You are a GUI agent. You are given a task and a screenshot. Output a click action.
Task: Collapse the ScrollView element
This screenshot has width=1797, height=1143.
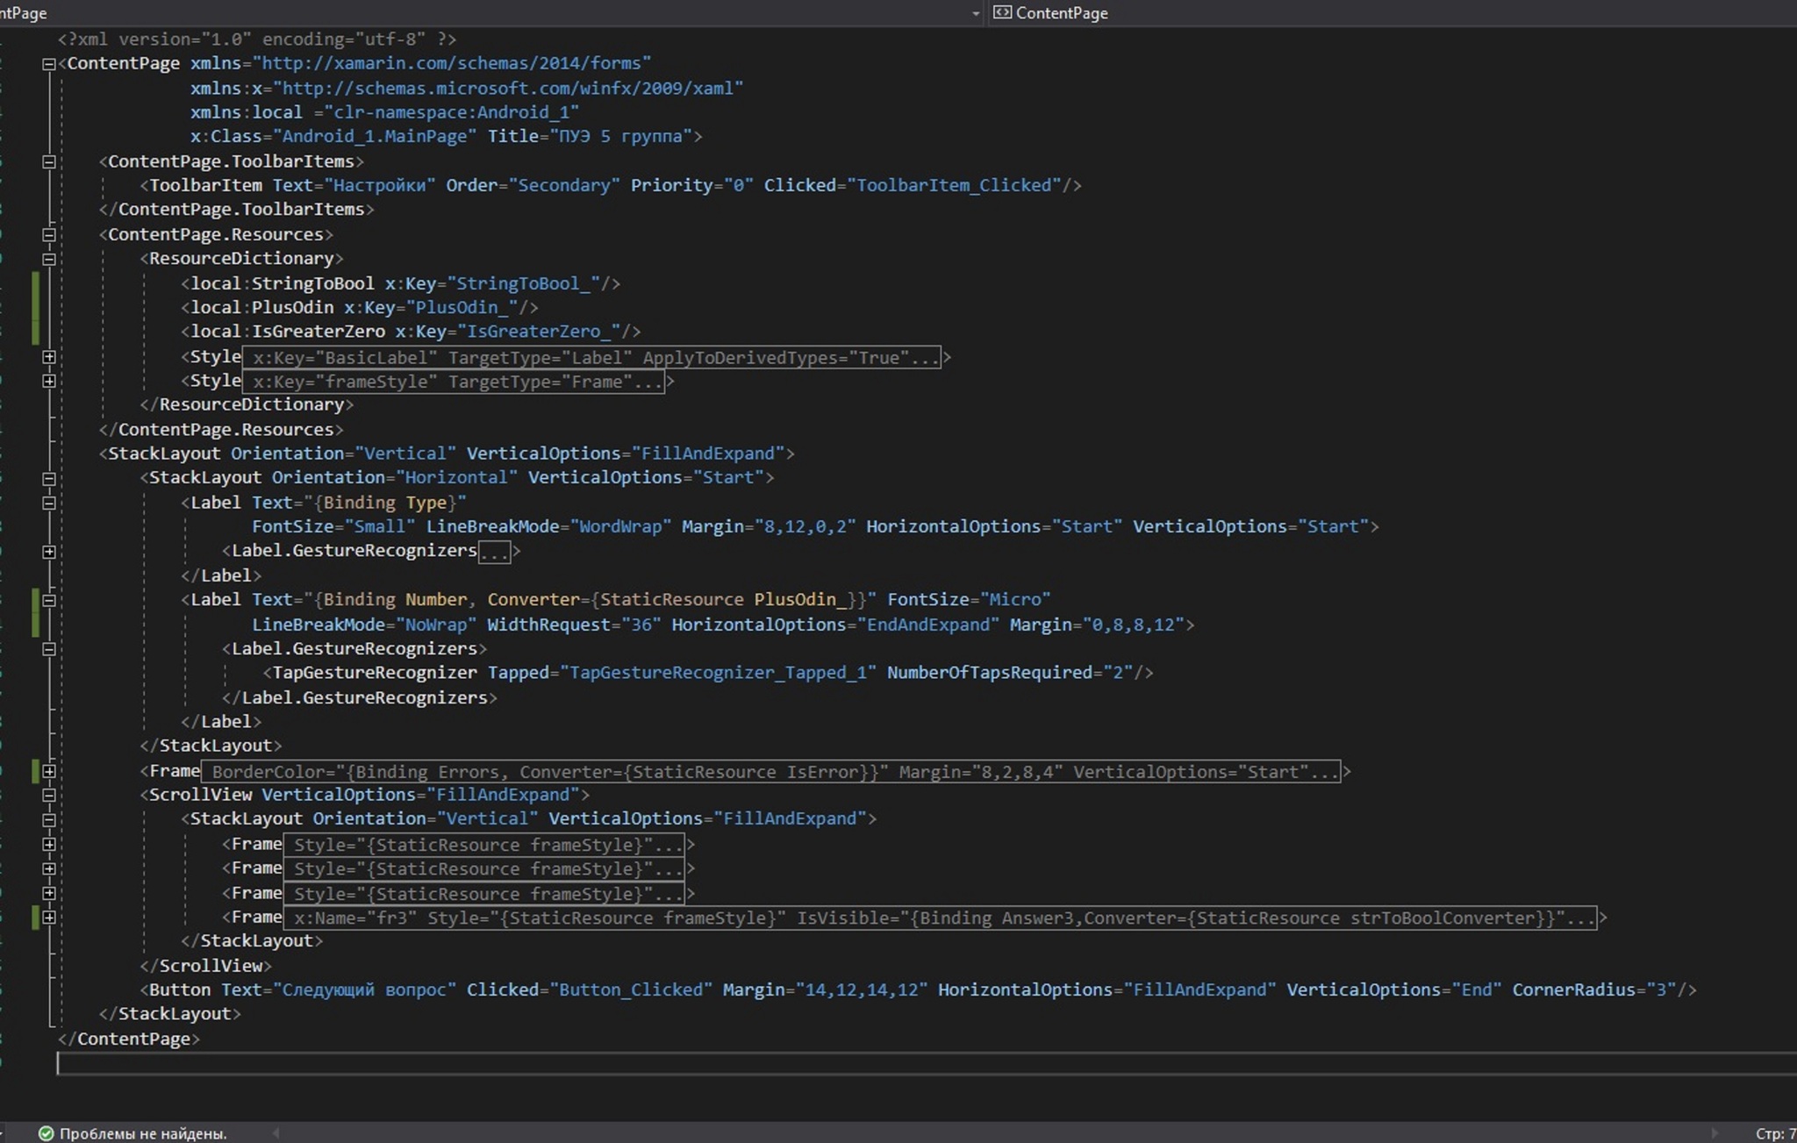click(x=49, y=795)
